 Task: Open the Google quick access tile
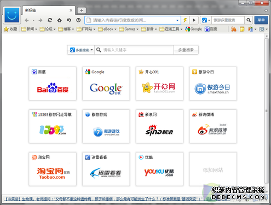click(x=106, y=84)
